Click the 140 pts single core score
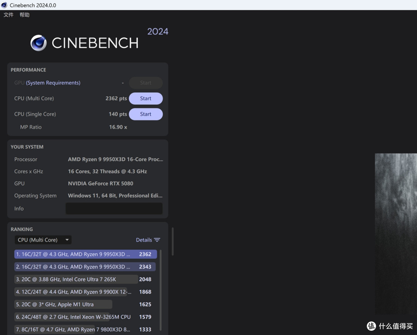 coord(118,114)
